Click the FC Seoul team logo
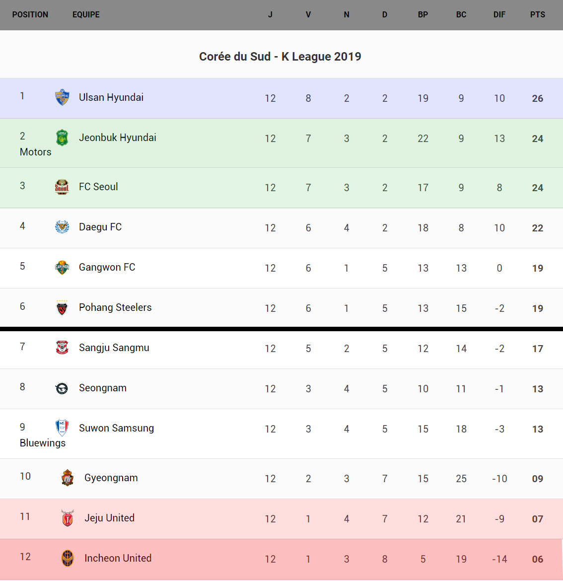 [62, 187]
